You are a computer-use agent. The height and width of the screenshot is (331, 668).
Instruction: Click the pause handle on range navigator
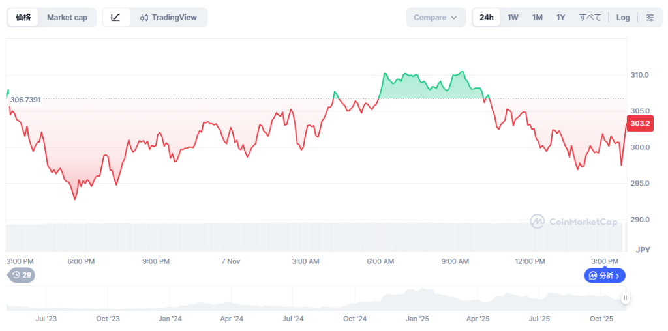point(626,298)
